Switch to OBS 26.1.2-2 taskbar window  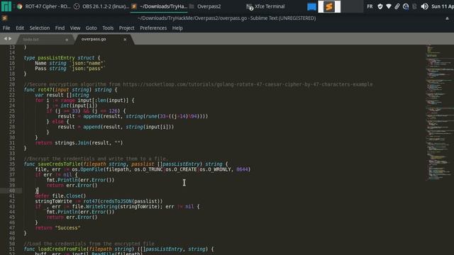[101, 6]
